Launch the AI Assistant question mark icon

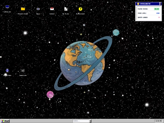(x=80, y=9)
